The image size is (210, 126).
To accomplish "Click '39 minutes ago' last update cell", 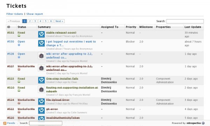I will coord(191,34).
